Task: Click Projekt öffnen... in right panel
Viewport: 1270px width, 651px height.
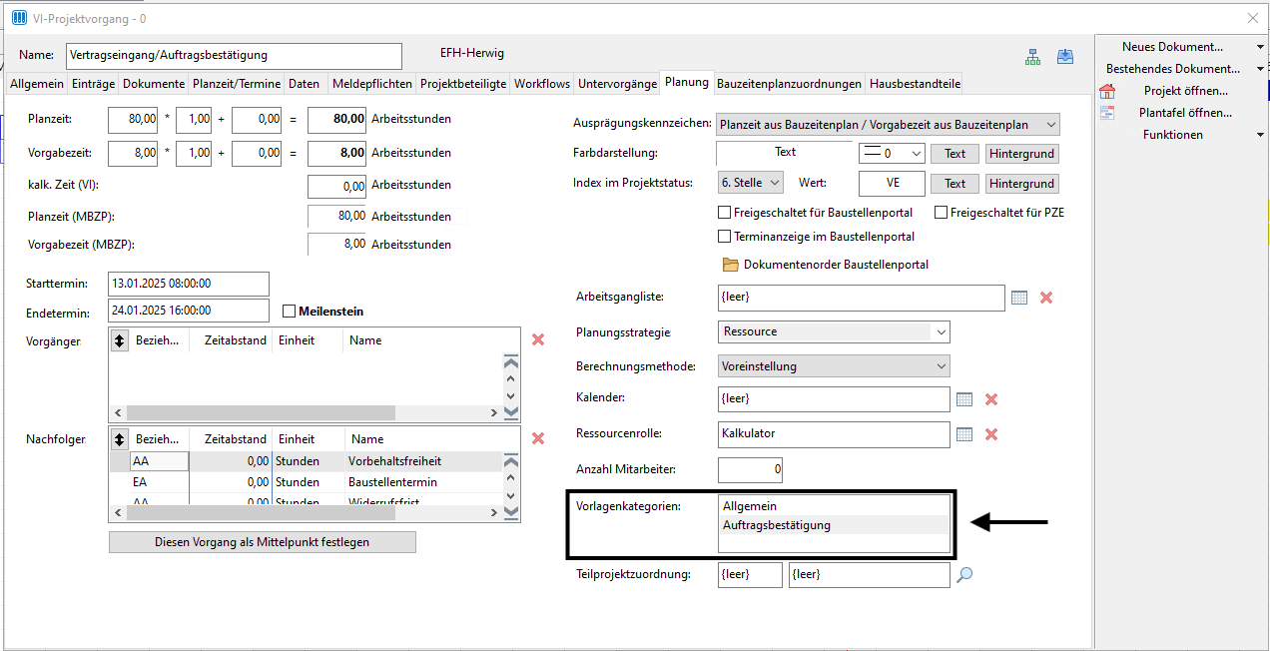Action: pyautogui.click(x=1186, y=91)
